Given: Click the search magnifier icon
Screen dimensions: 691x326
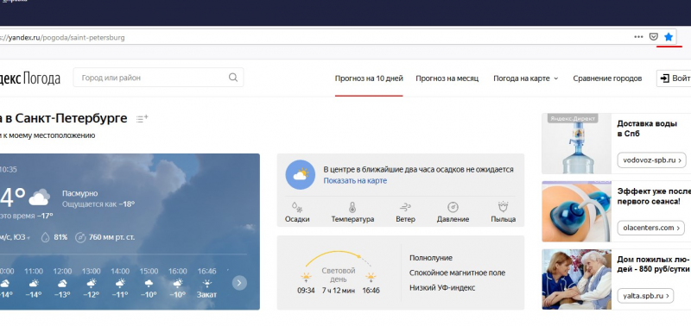Looking at the screenshot, I should pos(233,78).
